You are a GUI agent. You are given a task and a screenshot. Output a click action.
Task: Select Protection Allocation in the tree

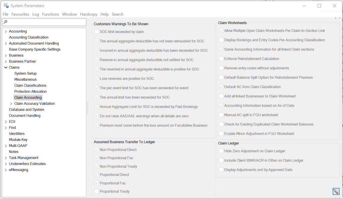pos(30,92)
